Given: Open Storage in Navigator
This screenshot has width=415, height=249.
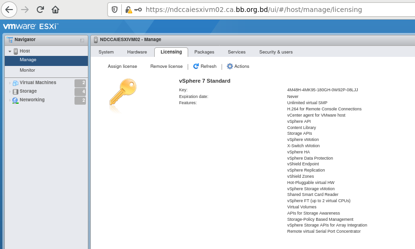Looking at the screenshot, I should pyautogui.click(x=28, y=91).
